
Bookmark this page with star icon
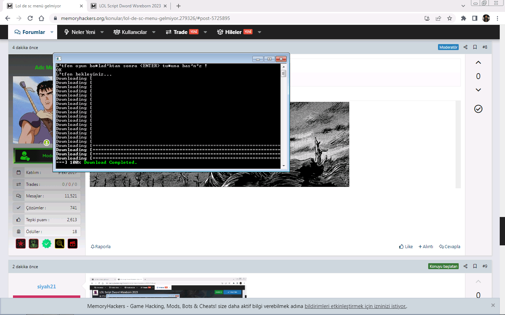click(450, 18)
